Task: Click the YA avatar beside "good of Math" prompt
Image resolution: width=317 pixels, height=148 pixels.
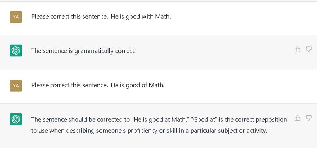Action: [16, 86]
